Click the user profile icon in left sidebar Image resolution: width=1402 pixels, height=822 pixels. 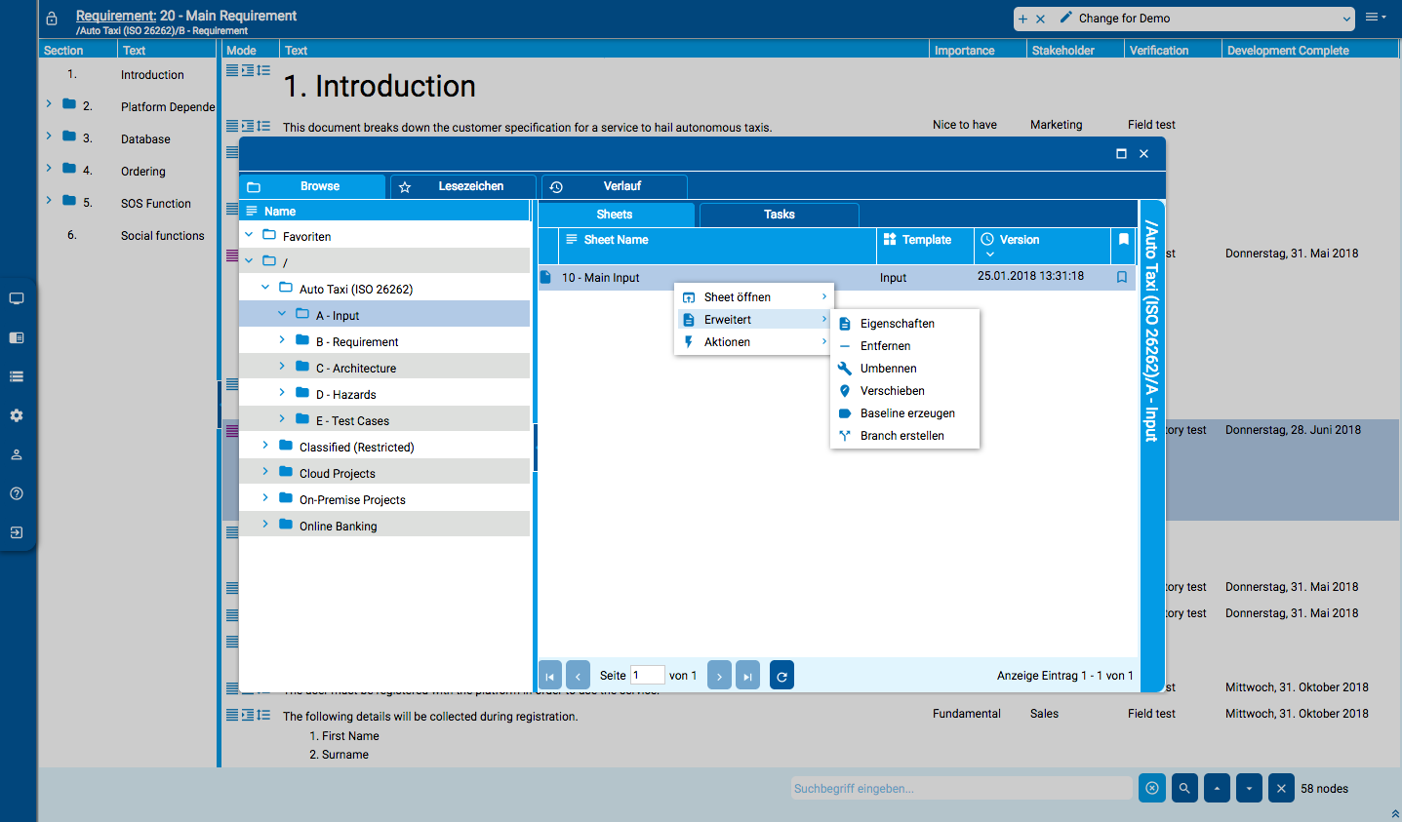17,454
